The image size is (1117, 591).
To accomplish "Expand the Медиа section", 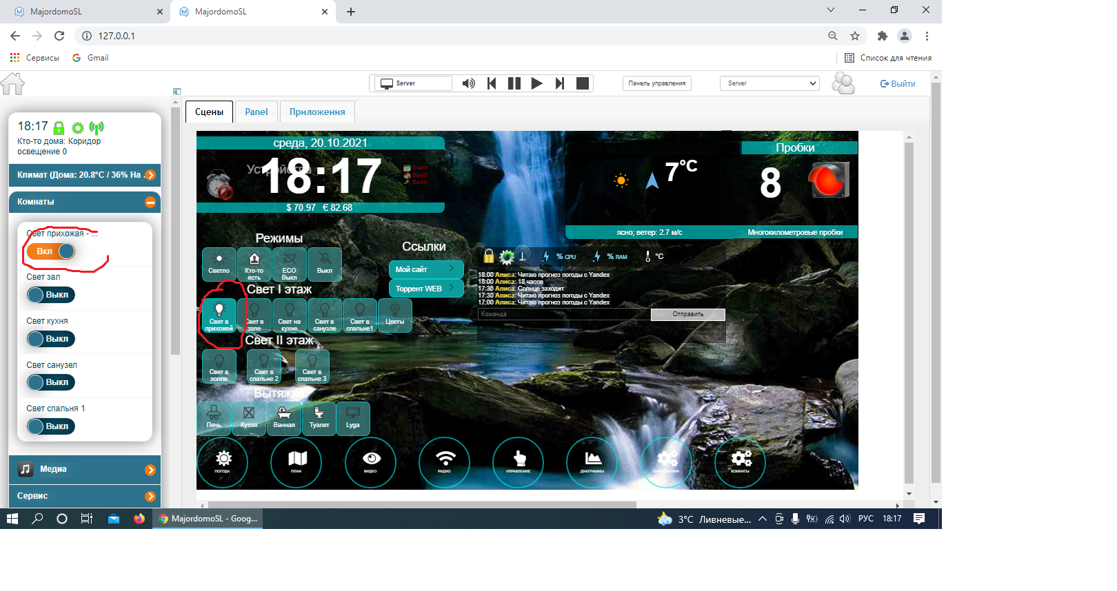I will pos(150,470).
